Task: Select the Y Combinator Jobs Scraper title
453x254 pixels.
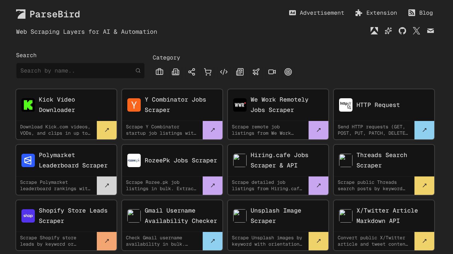Action: pyautogui.click(x=176, y=105)
